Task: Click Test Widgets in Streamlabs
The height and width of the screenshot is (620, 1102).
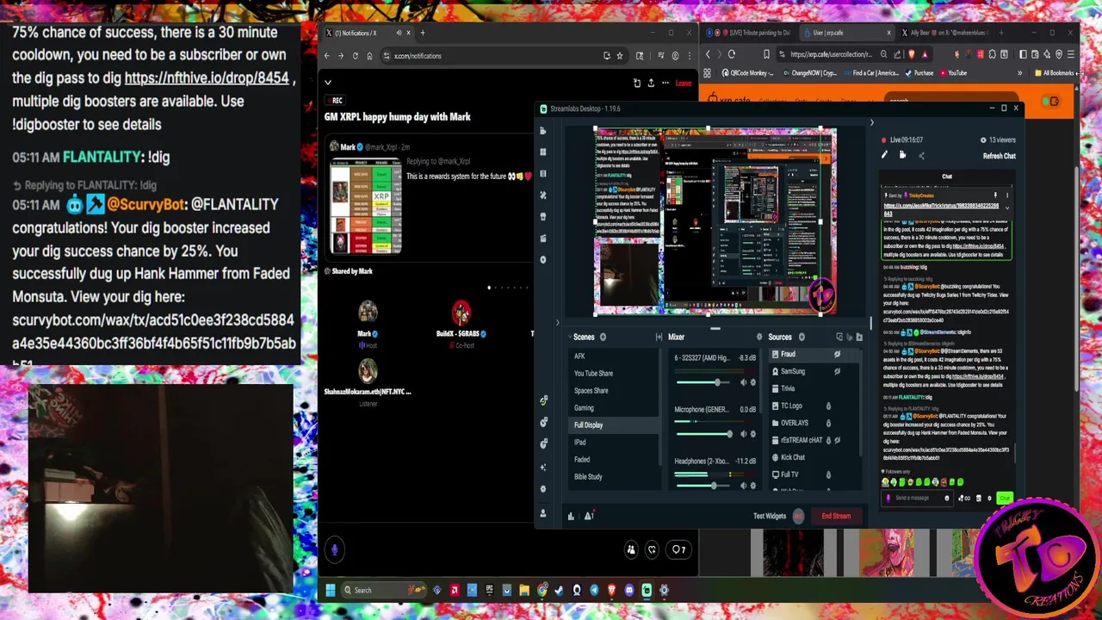Action: tap(770, 516)
